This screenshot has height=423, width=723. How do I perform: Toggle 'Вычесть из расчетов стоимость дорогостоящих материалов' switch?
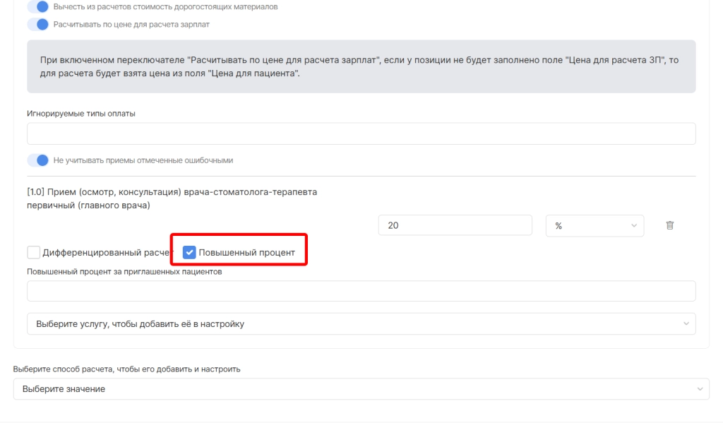(x=37, y=7)
